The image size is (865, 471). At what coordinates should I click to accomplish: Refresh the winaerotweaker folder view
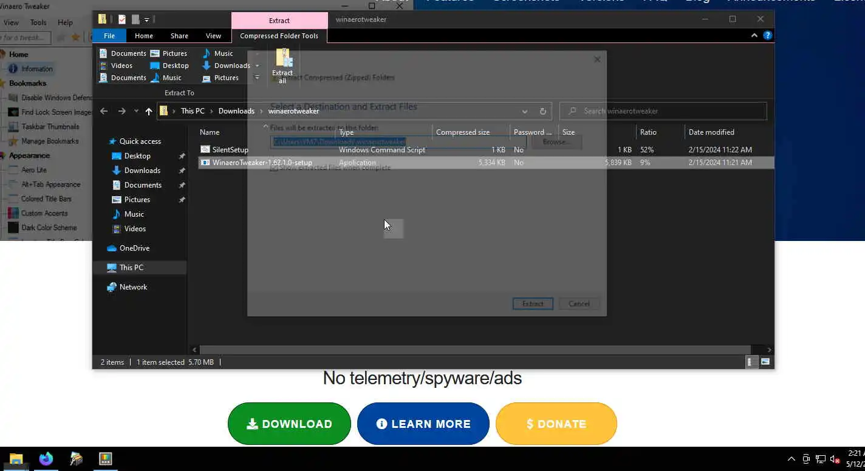point(543,111)
